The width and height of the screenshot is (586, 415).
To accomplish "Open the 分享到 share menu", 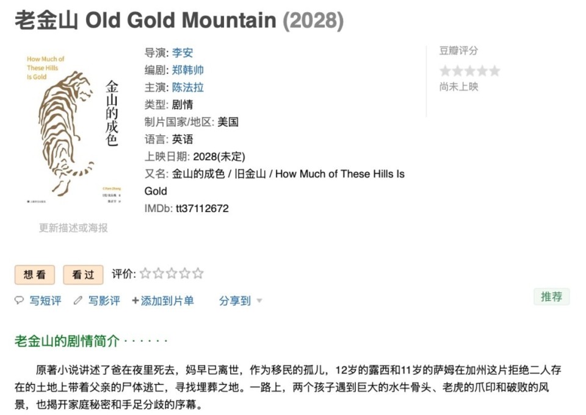I will [235, 300].
